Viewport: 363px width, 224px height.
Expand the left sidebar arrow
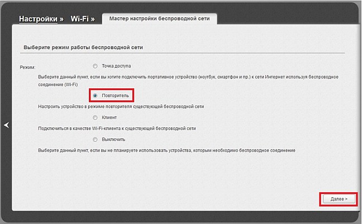click(x=7, y=126)
